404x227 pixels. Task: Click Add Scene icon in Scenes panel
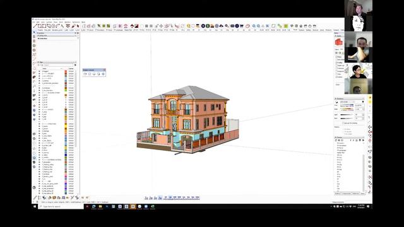click(339, 140)
